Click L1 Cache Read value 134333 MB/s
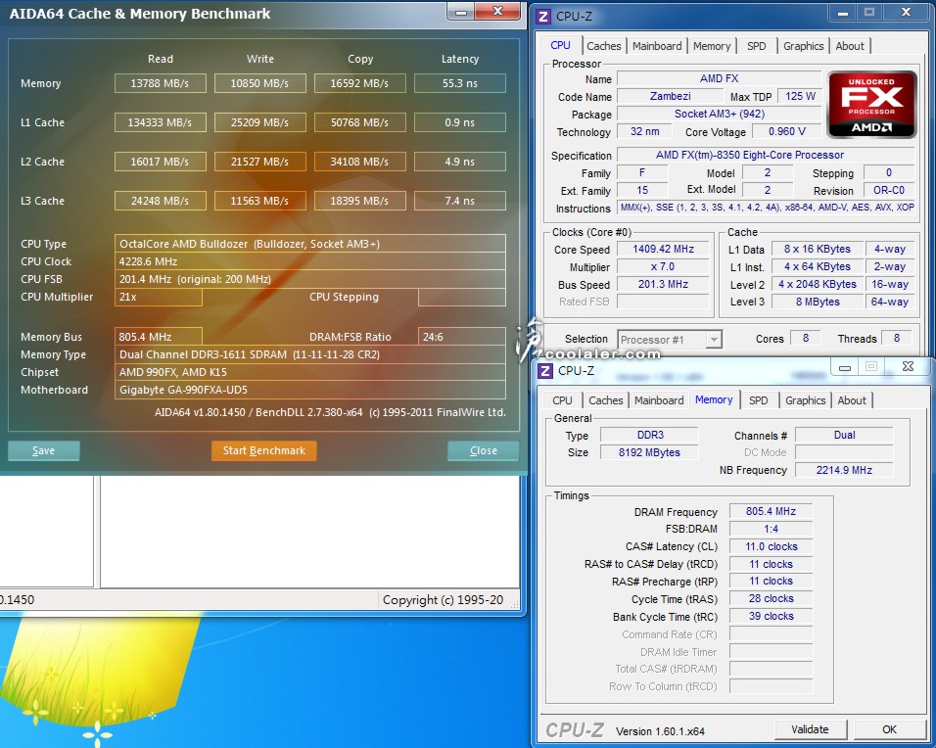Viewport: 936px width, 748px height. coord(160,122)
